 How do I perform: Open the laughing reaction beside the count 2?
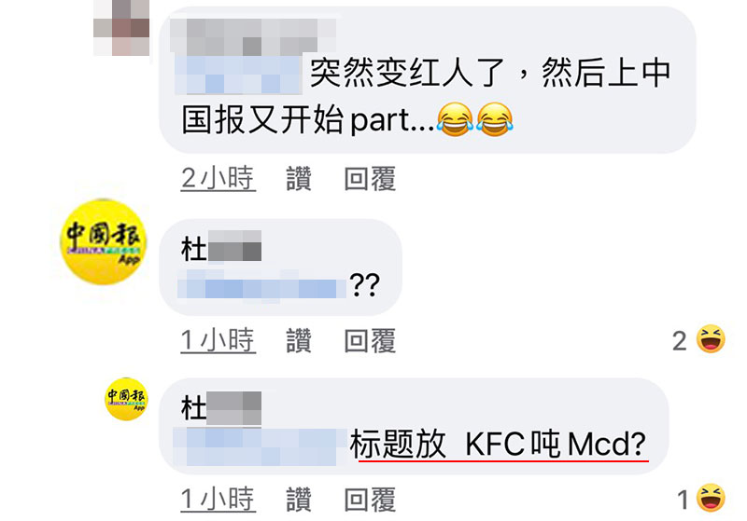711,339
